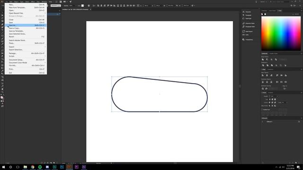303x170 pixels.
Task: Choose Print... from the File menu
Action: click(26, 69)
